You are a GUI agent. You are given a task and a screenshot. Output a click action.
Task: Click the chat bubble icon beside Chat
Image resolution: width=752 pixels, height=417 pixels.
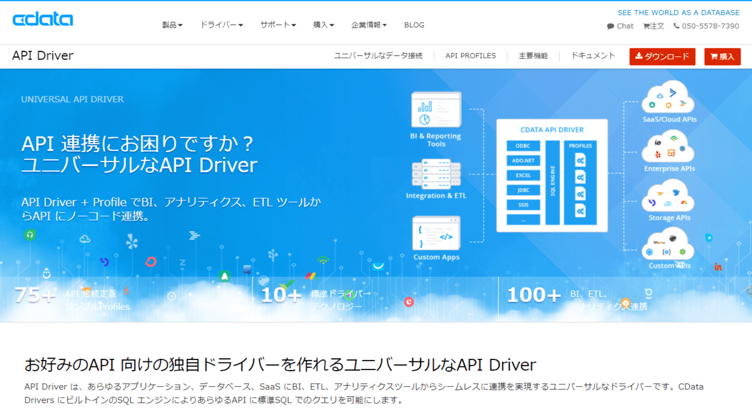(610, 26)
